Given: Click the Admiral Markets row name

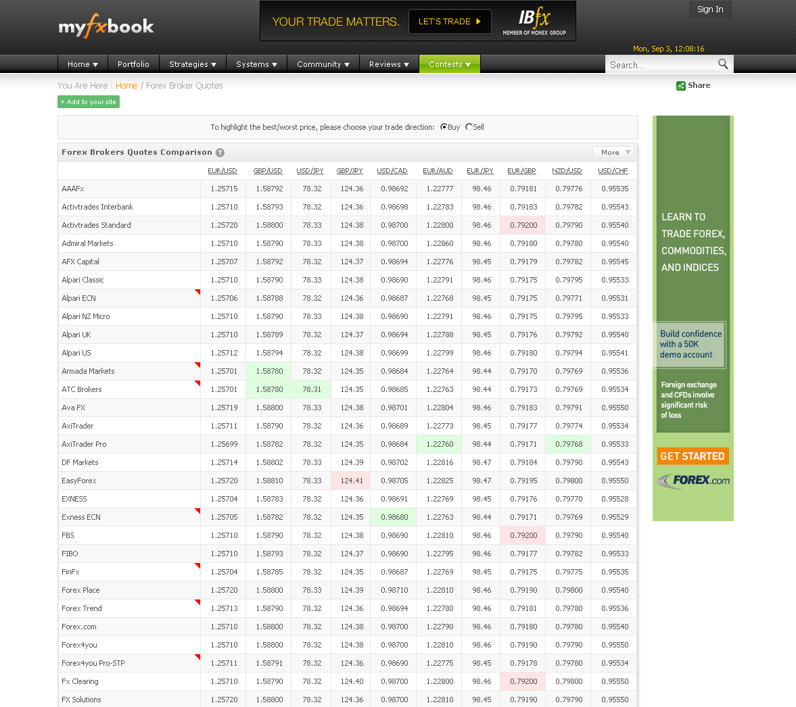Looking at the screenshot, I should 87,243.
